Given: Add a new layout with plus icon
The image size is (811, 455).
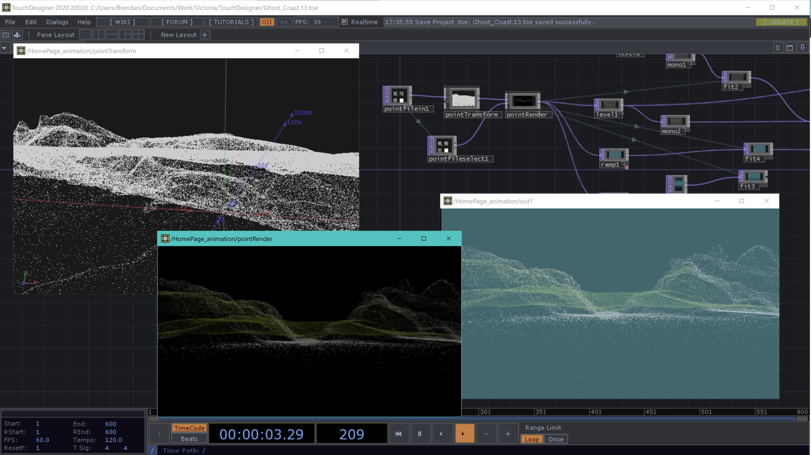Looking at the screenshot, I should pyautogui.click(x=205, y=35).
